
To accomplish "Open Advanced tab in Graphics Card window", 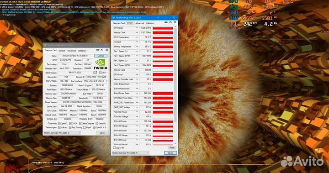I will [x=71, y=51].
